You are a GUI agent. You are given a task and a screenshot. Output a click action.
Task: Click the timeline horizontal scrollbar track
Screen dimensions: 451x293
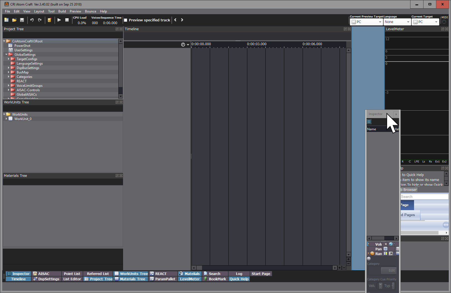point(264,268)
